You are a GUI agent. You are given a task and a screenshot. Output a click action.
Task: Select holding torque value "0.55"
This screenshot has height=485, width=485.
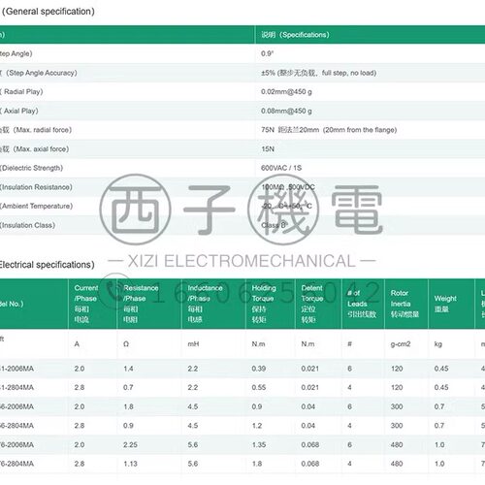tap(259, 387)
